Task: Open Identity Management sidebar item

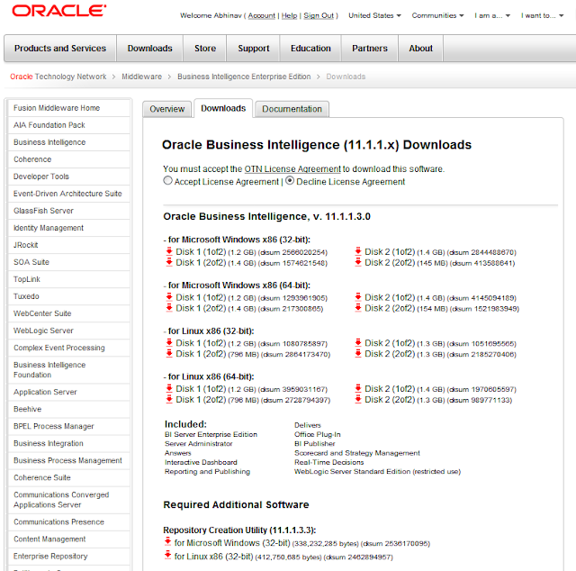Action: pos(69,228)
